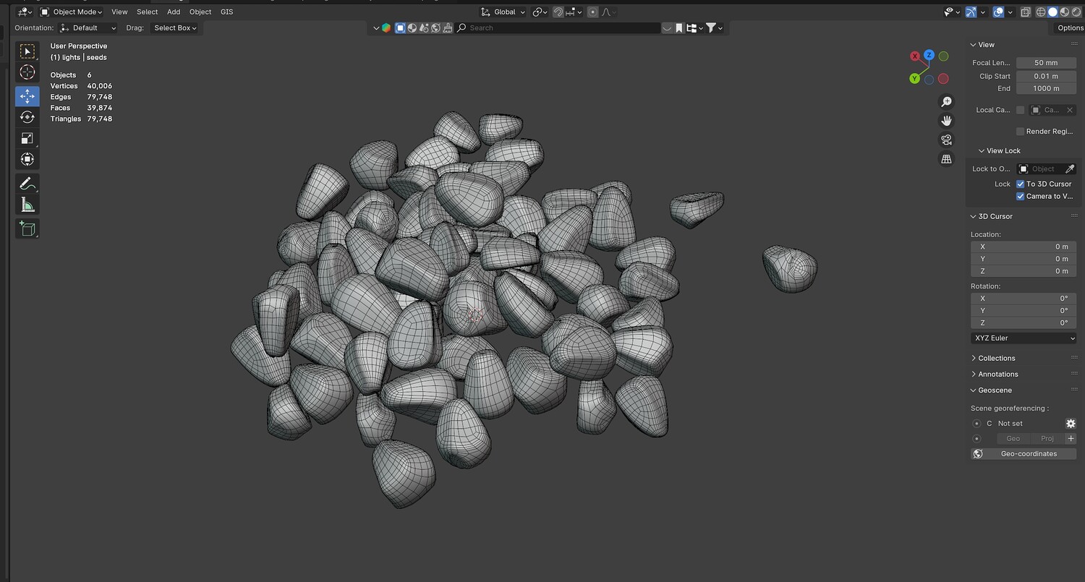The height and width of the screenshot is (582, 1085).
Task: Click the Clip Start 0.01 m field
Action: (1046, 76)
